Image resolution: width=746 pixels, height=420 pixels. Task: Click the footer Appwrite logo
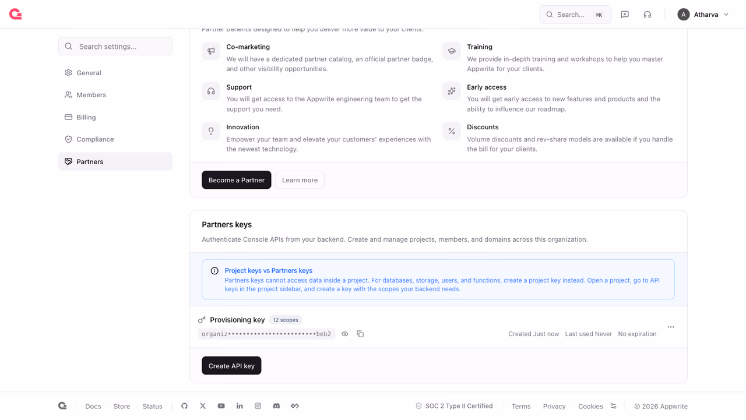coord(62,406)
